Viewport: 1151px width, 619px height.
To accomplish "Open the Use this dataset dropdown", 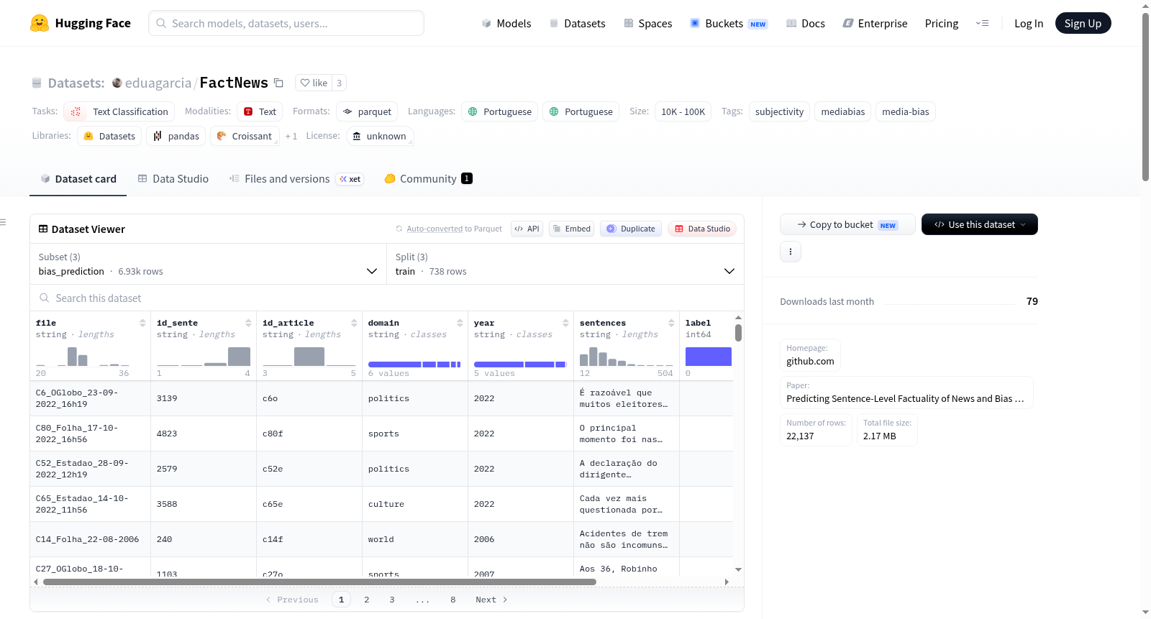I will tap(979, 224).
